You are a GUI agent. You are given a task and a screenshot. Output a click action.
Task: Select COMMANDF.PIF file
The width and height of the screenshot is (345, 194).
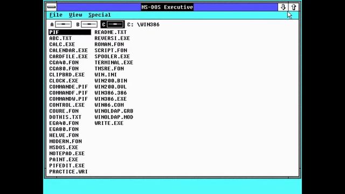(x=68, y=93)
